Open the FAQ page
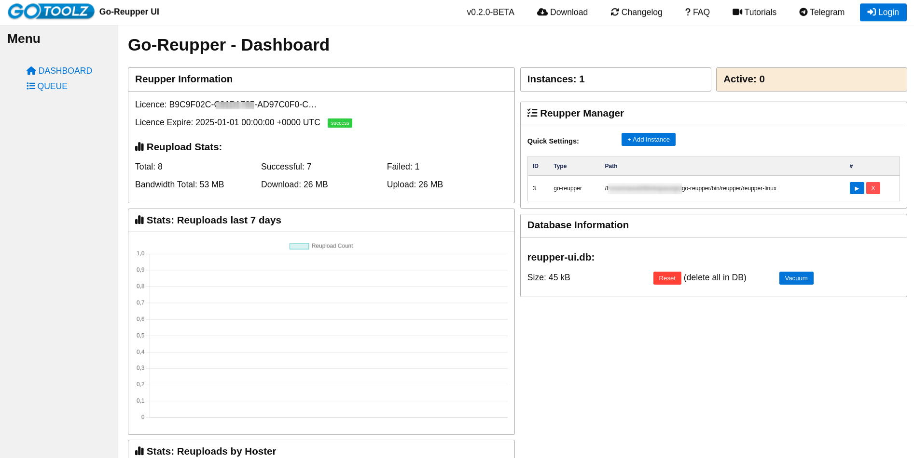 point(697,12)
